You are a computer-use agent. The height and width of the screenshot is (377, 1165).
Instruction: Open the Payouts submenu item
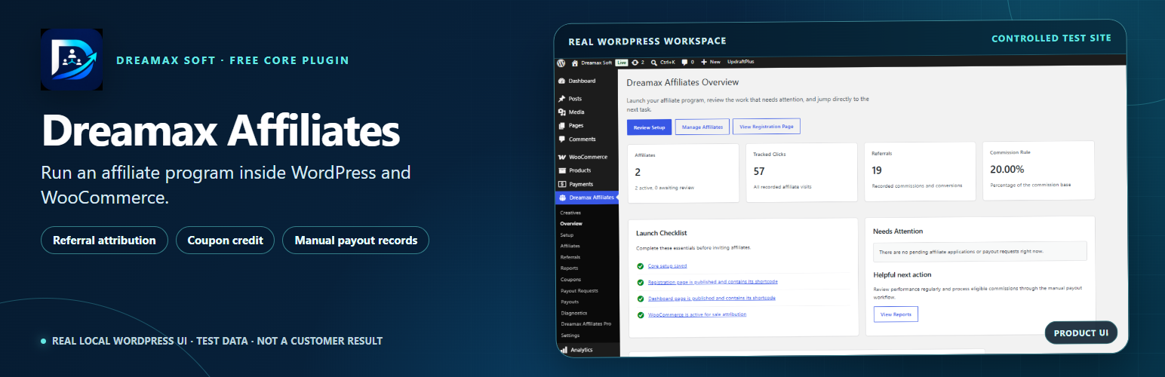[570, 302]
